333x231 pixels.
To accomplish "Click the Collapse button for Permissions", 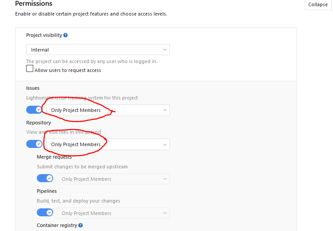I will tap(317, 5).
